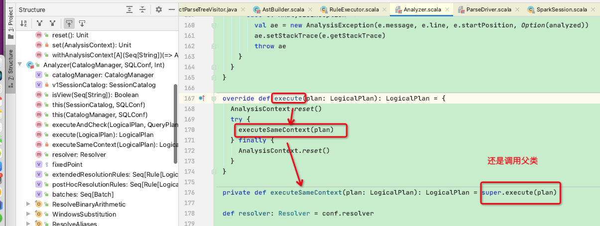
Task: Collapse the Analyzer class tree node
Action: [19, 65]
